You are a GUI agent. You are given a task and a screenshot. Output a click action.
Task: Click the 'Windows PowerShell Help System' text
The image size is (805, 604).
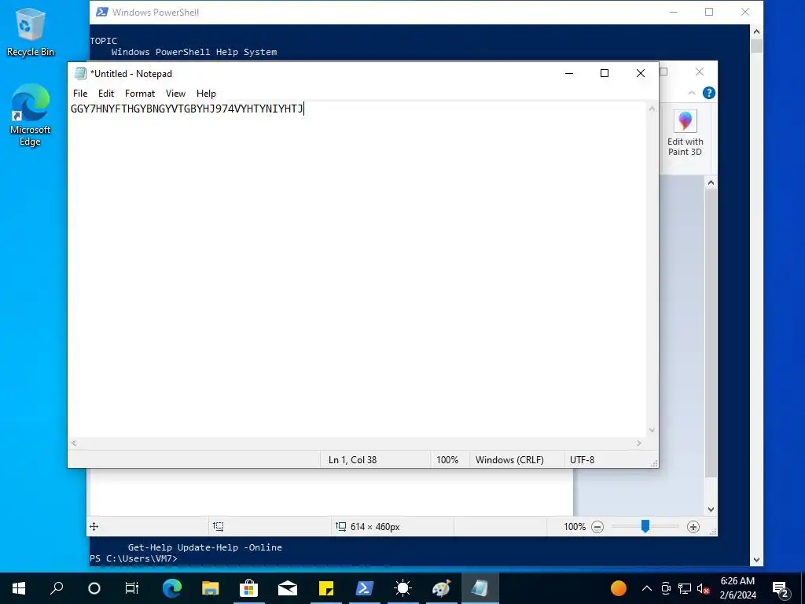coord(194,52)
